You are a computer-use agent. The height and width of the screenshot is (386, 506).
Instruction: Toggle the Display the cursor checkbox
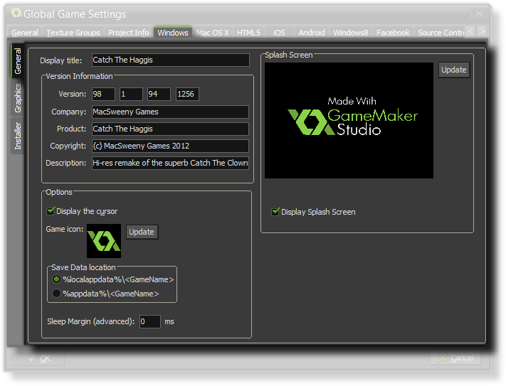(51, 211)
